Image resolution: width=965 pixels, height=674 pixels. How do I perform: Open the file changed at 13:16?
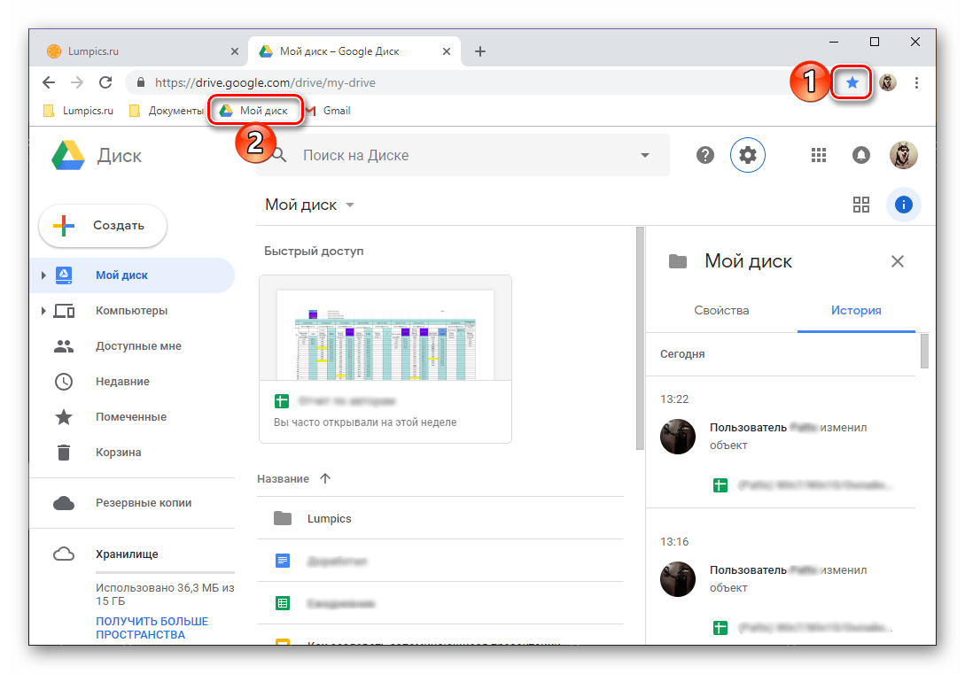point(803,628)
